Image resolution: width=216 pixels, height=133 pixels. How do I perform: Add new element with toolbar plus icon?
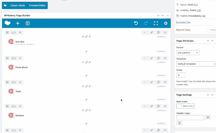(18, 23)
